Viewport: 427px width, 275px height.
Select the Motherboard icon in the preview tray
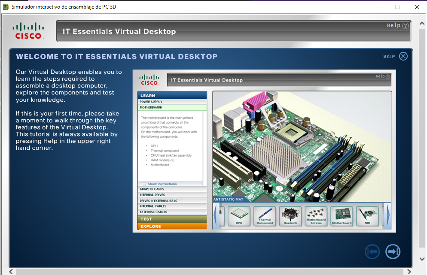pyautogui.click(x=342, y=216)
